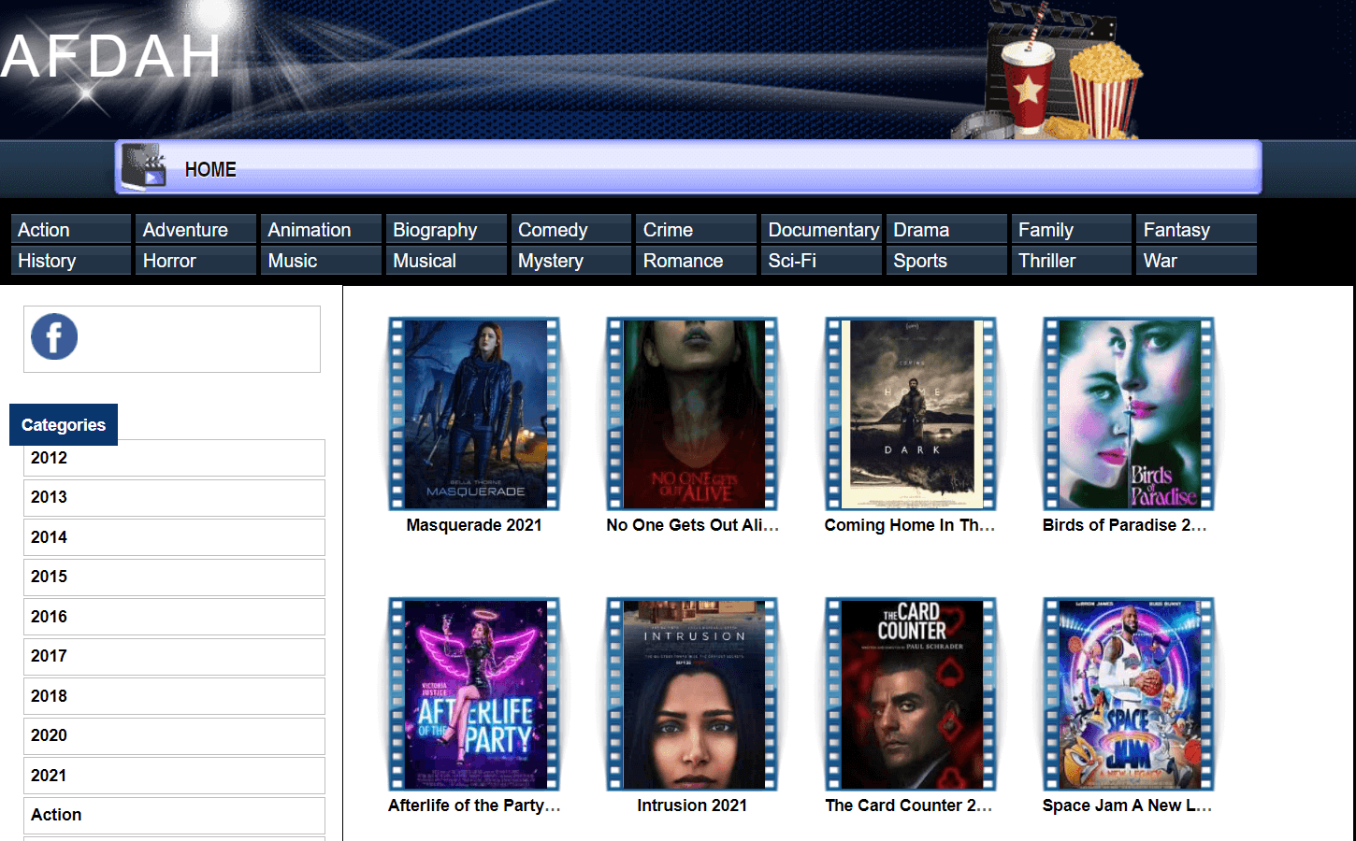Image resolution: width=1356 pixels, height=841 pixels.
Task: Select the History genre tab
Action: [71, 260]
